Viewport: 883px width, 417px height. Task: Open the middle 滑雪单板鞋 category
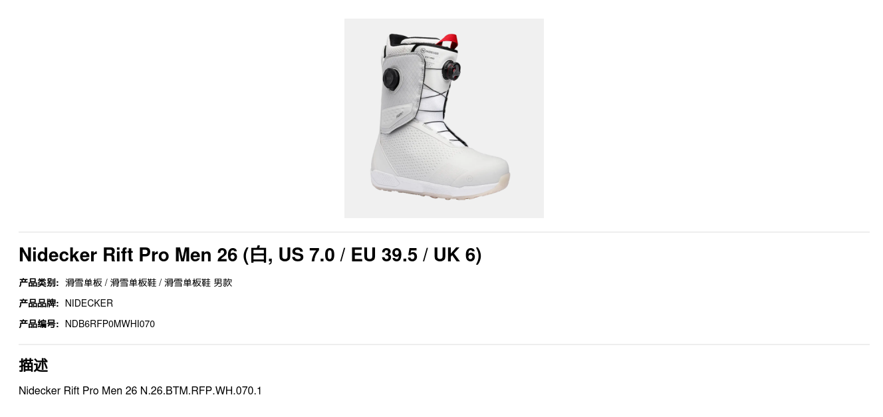point(133,283)
